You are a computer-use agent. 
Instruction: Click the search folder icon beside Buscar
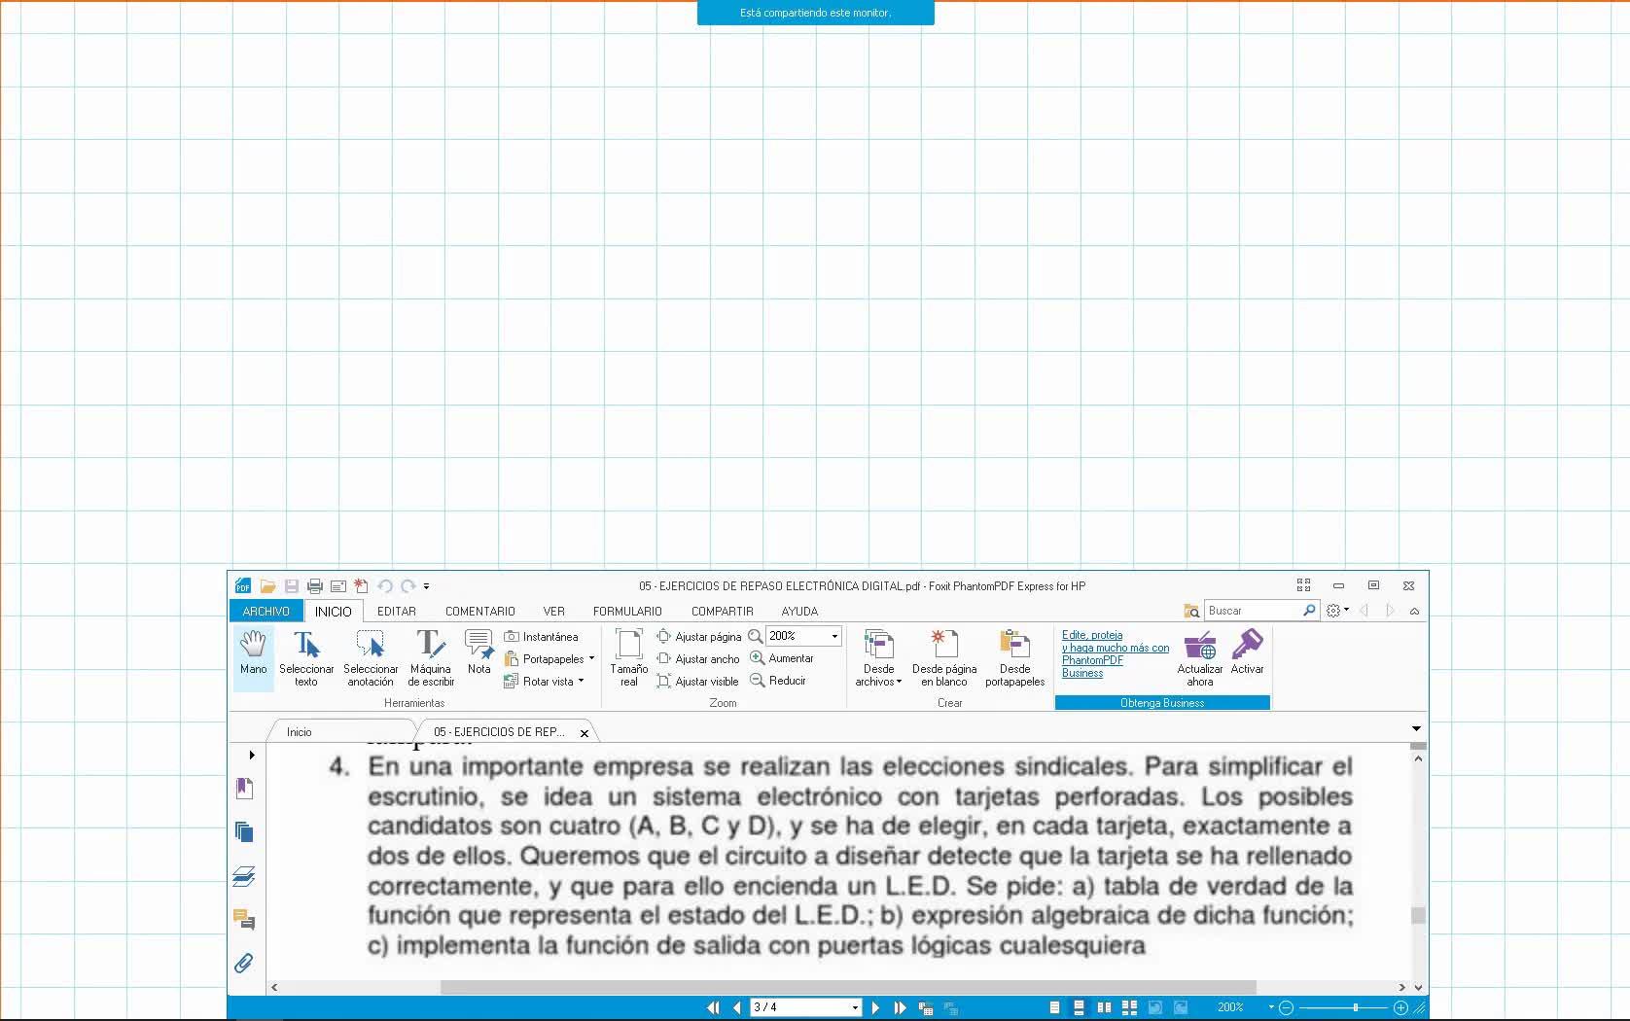click(1191, 611)
